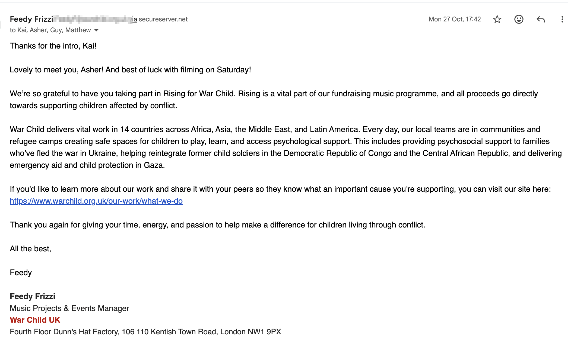Open the three-dot More options menu
This screenshot has height=340, width=577.
tap(562, 19)
